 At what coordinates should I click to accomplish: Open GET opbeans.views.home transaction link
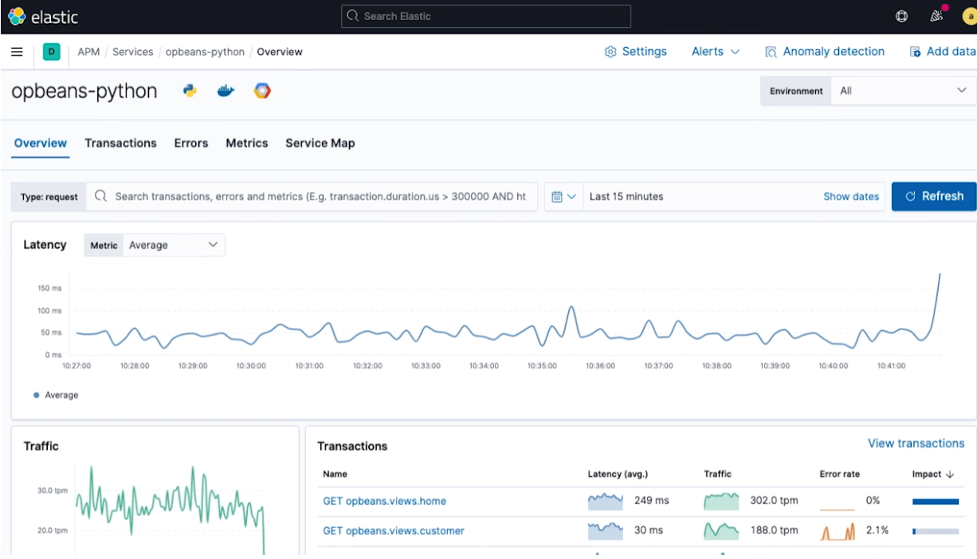click(384, 502)
